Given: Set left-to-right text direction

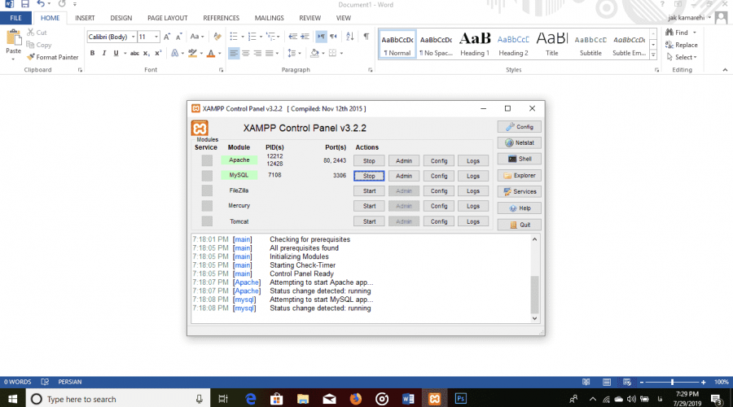Looking at the screenshot, I should pyautogui.click(x=321, y=37).
